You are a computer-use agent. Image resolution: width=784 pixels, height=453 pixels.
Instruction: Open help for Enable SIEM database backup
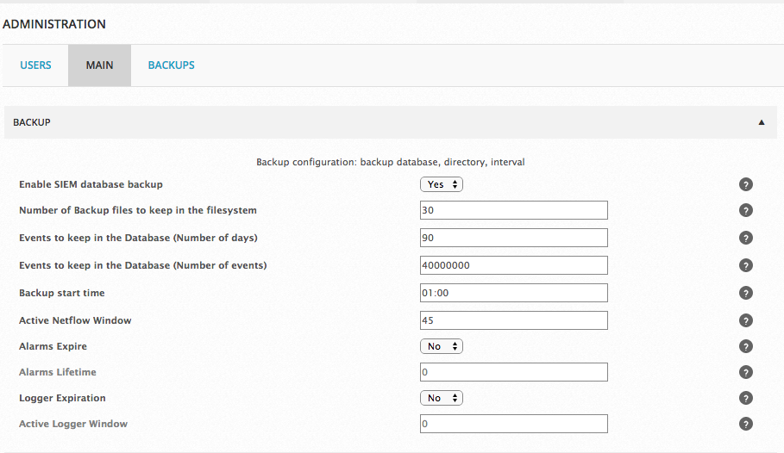pyautogui.click(x=745, y=184)
